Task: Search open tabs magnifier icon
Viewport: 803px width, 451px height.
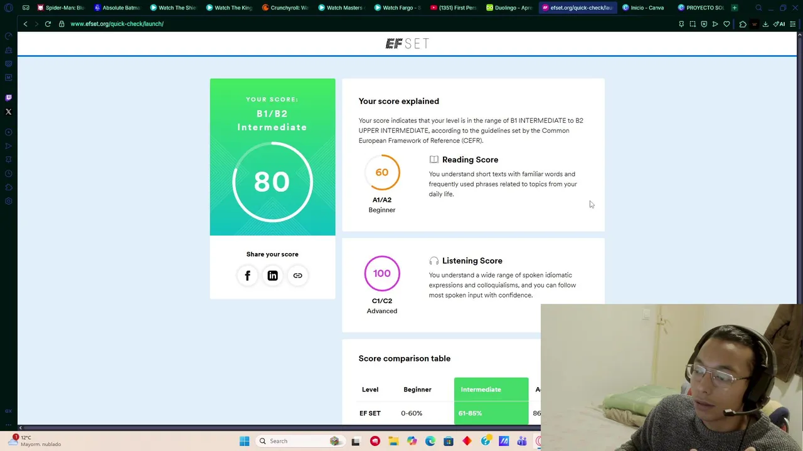Action: tap(758, 8)
